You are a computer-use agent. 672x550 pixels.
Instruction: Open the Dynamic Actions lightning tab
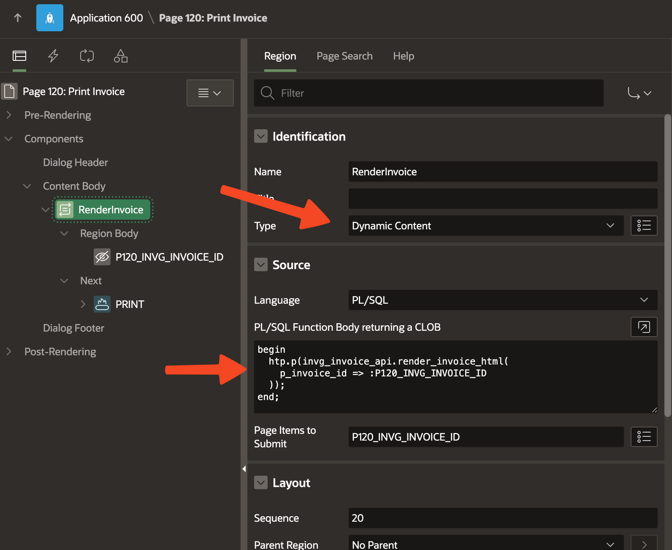(53, 56)
